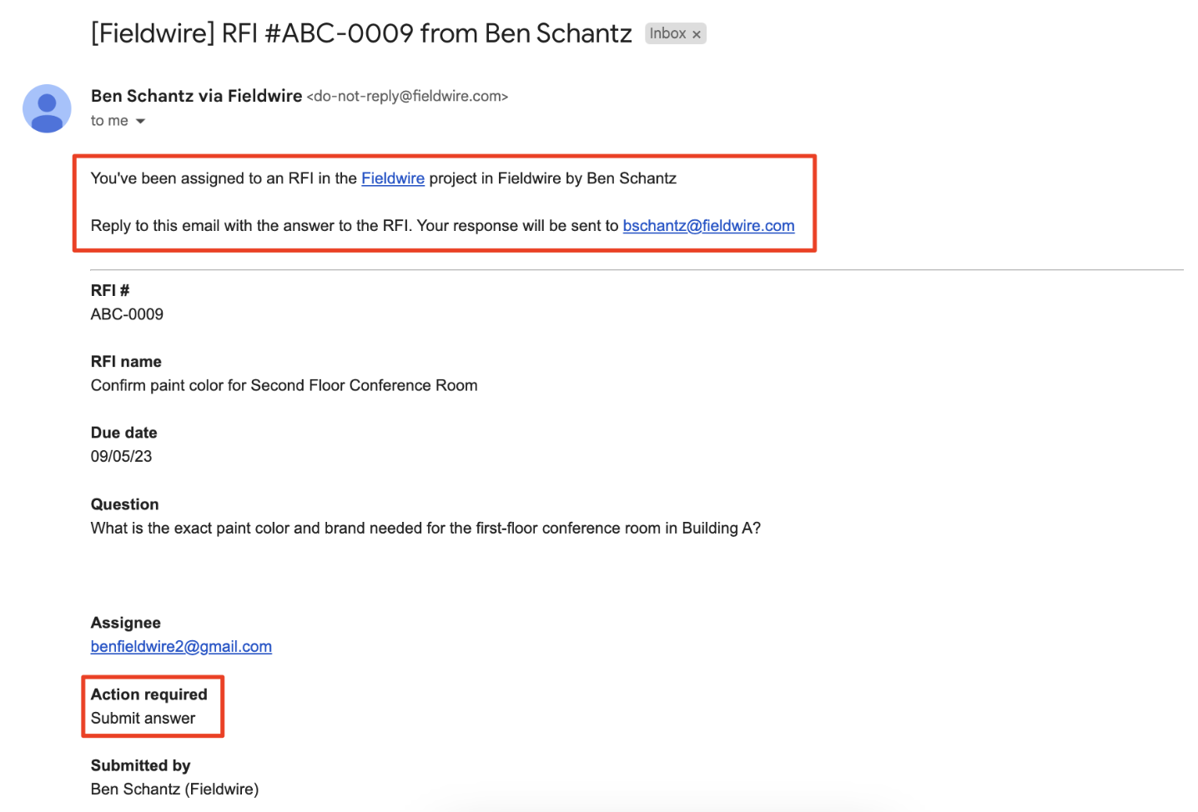The width and height of the screenshot is (1198, 812).
Task: Click the "to me" recipient text
Action: [109, 121]
